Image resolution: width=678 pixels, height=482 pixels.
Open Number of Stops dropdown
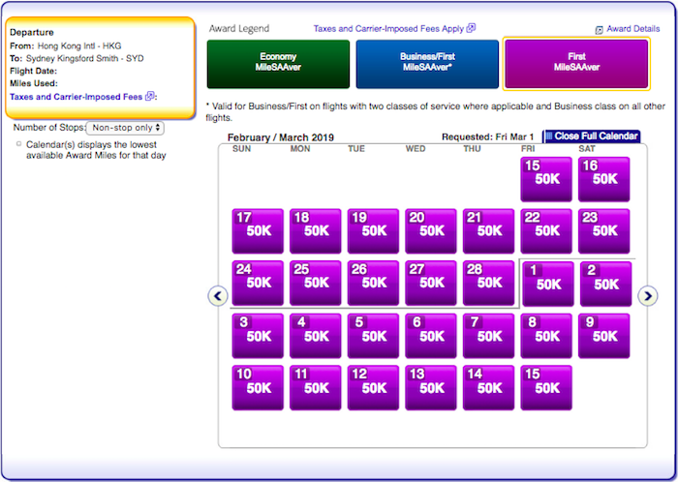pos(125,128)
